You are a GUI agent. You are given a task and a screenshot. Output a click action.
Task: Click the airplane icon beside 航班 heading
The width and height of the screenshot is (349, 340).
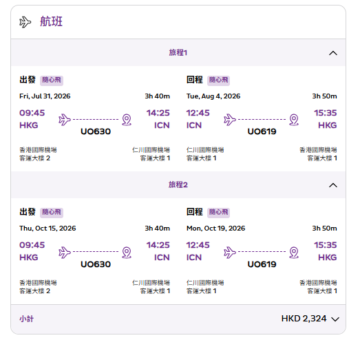(25, 22)
